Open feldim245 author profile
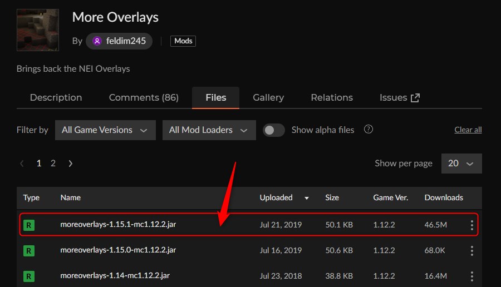This screenshot has height=287, width=501. tap(119, 41)
